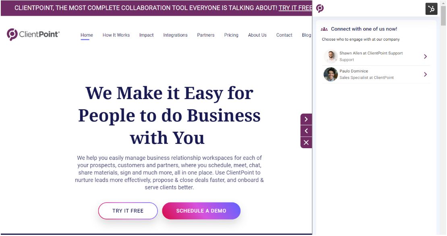This screenshot has height=236, width=447.
Task: Open the About Us navigation item
Action: pos(257,35)
